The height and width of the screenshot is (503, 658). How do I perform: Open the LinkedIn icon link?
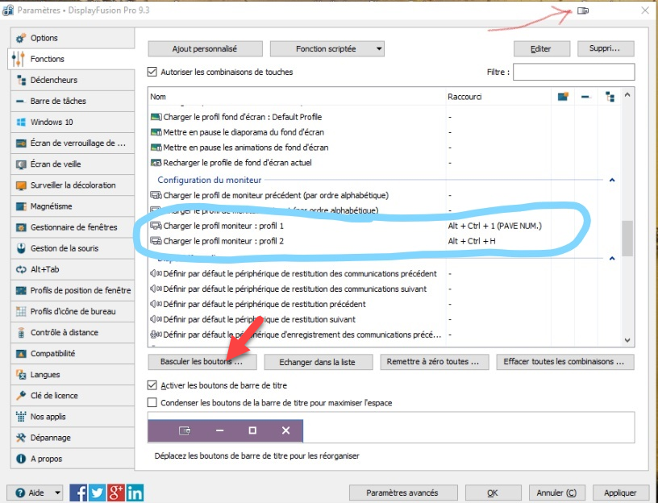tap(135, 492)
